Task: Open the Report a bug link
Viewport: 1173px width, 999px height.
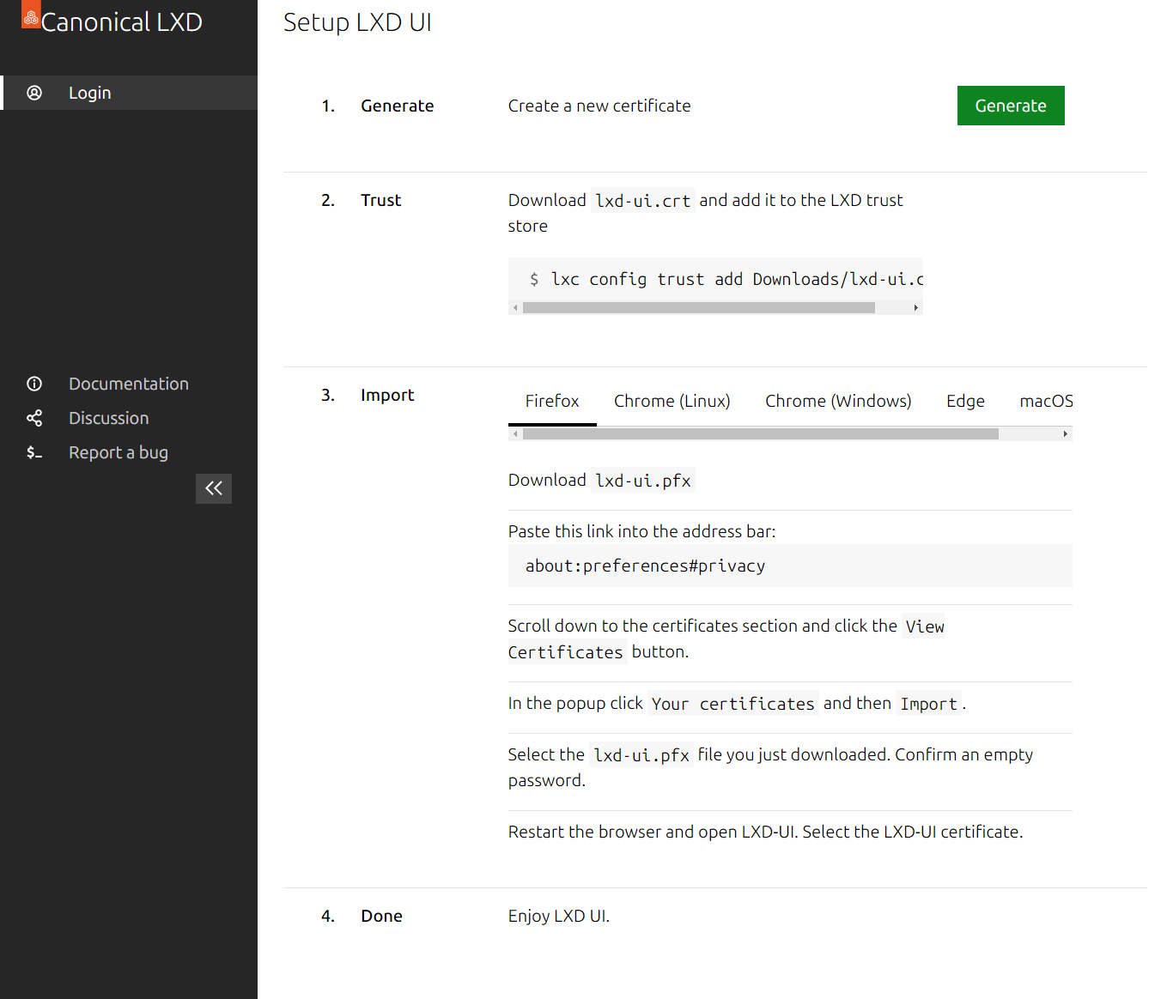Action: 119,452
